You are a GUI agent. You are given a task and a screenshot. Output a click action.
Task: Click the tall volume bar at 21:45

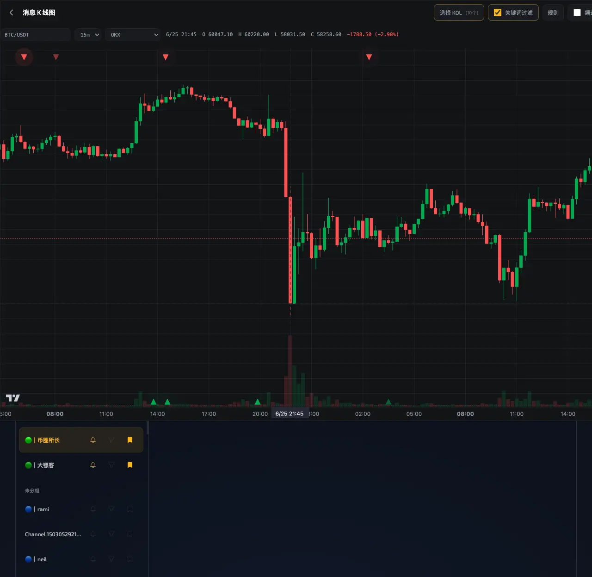point(290,370)
